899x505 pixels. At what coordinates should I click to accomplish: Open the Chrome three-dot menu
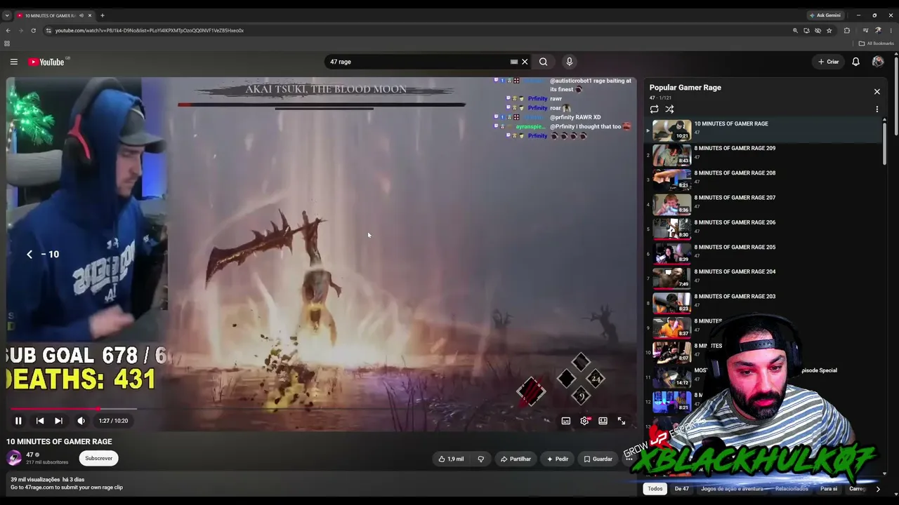(891, 31)
